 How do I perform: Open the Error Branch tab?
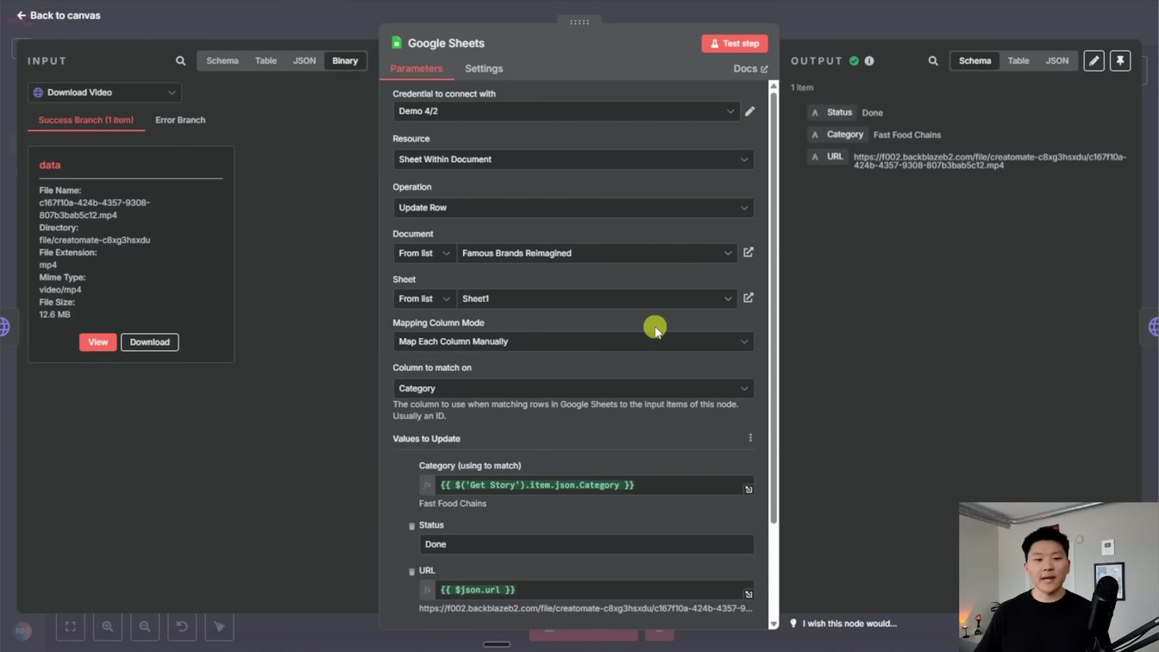pos(180,120)
